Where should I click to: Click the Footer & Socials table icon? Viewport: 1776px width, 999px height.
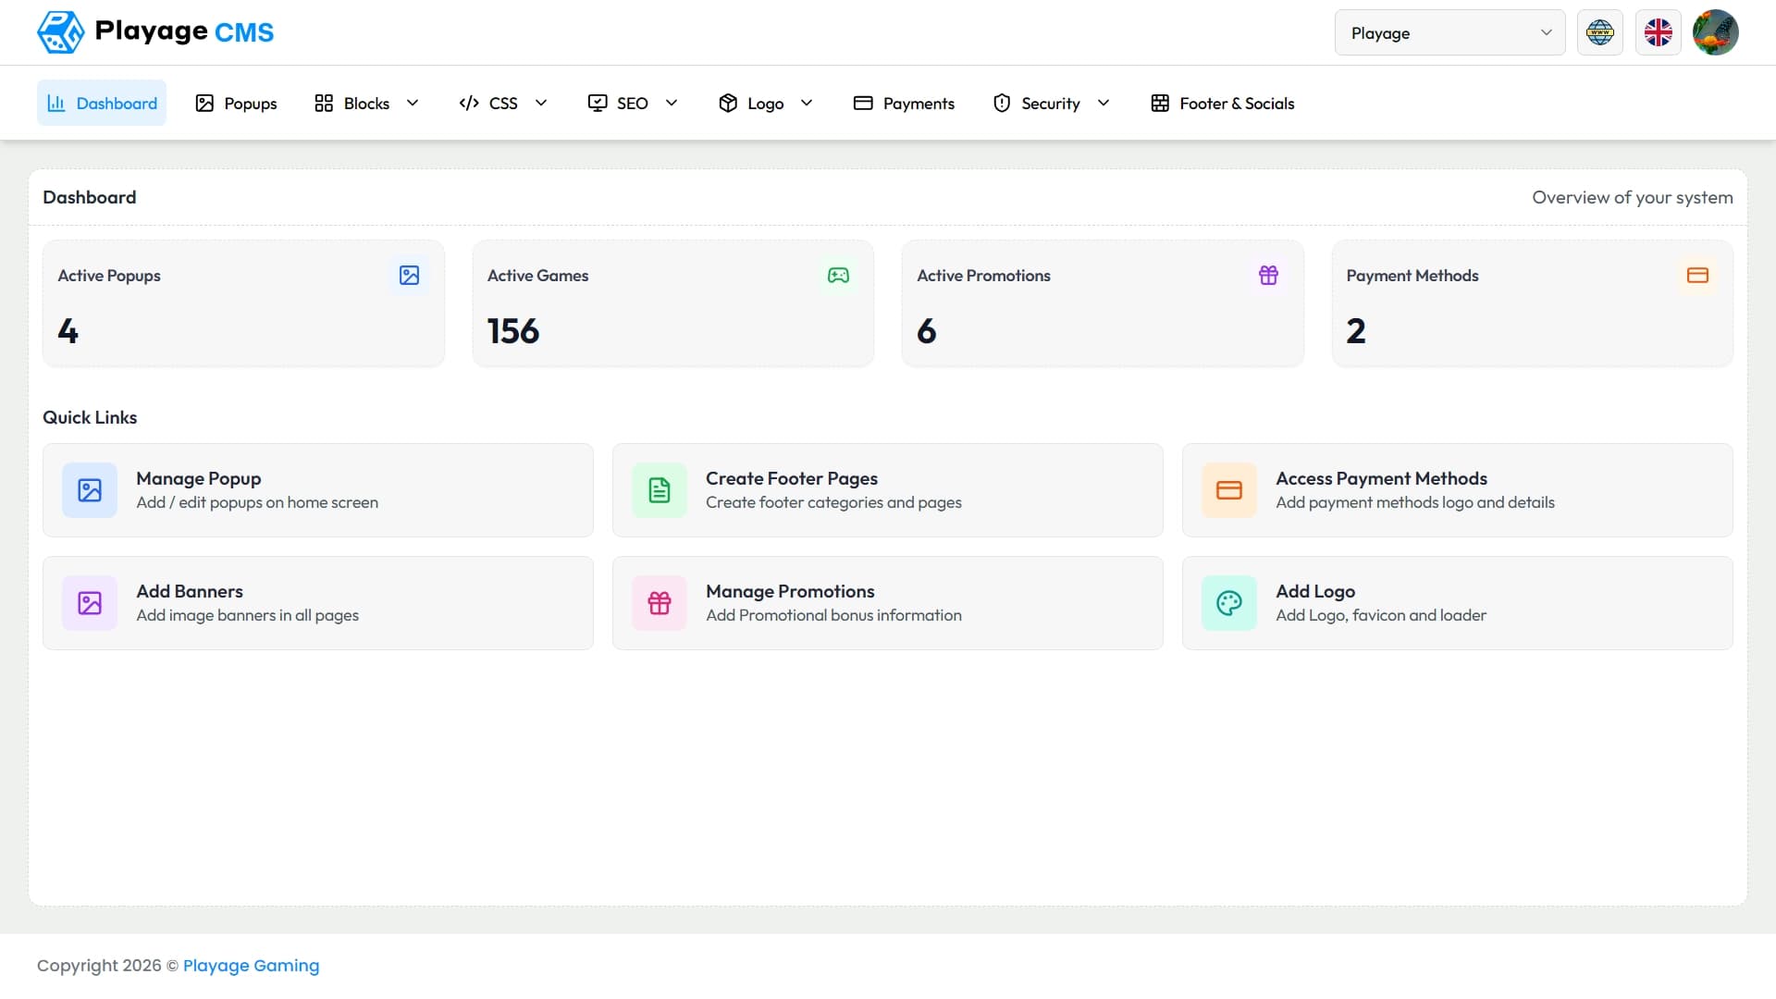point(1160,103)
